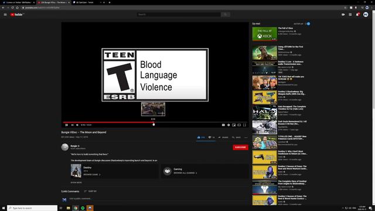Dislike the video with thumbs down
This screenshot has height=211, width=375.
coord(211,137)
